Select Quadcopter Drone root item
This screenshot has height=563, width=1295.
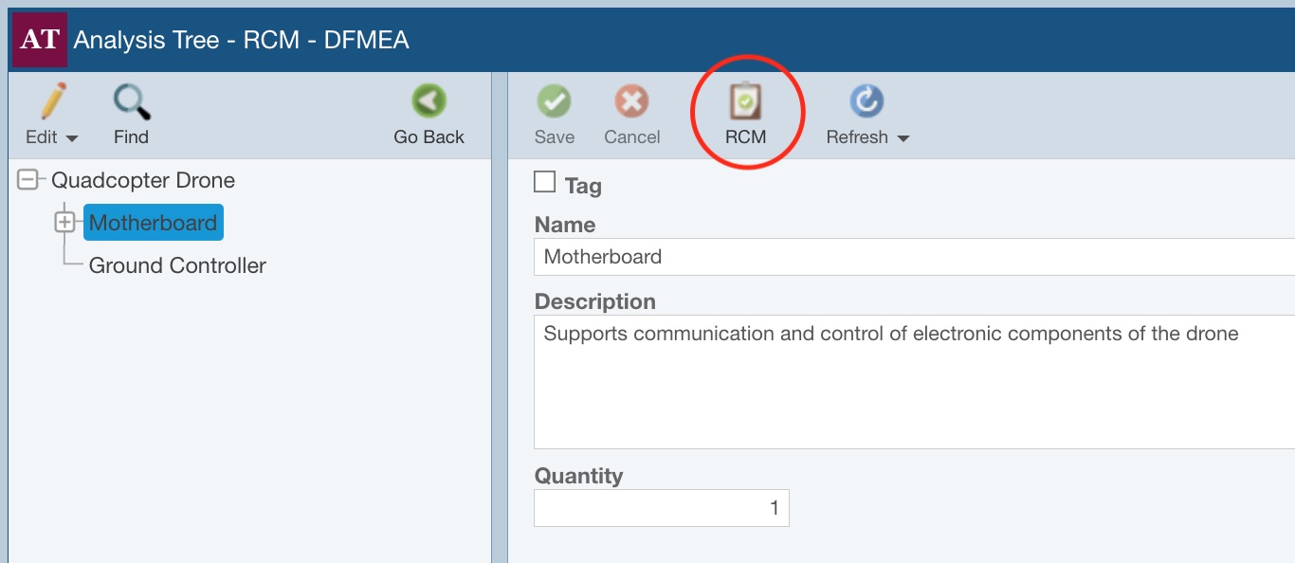[x=143, y=180]
